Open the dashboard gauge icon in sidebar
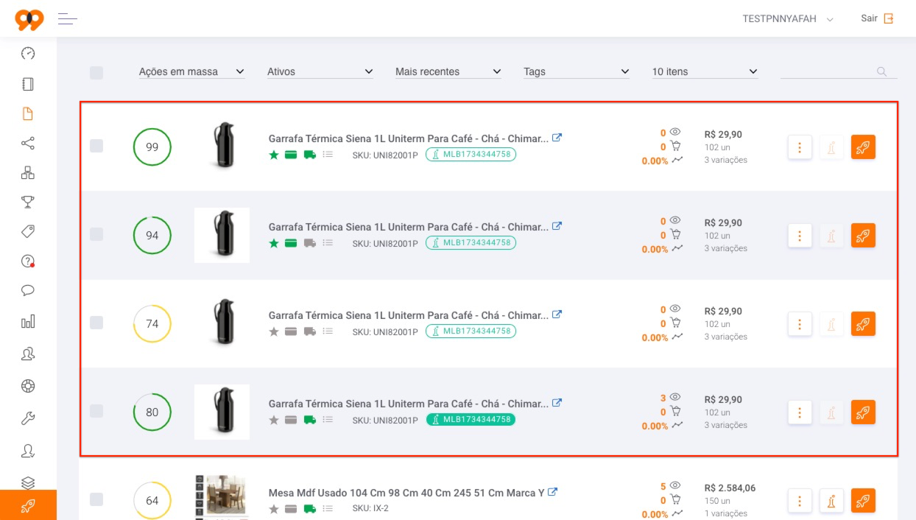The image size is (916, 520). click(x=28, y=53)
